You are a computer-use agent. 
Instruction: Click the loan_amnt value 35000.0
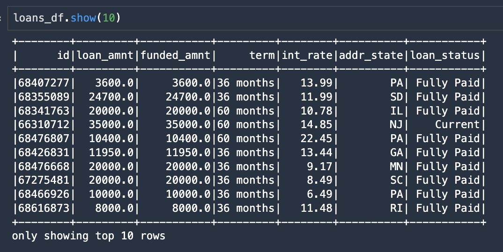click(x=111, y=124)
